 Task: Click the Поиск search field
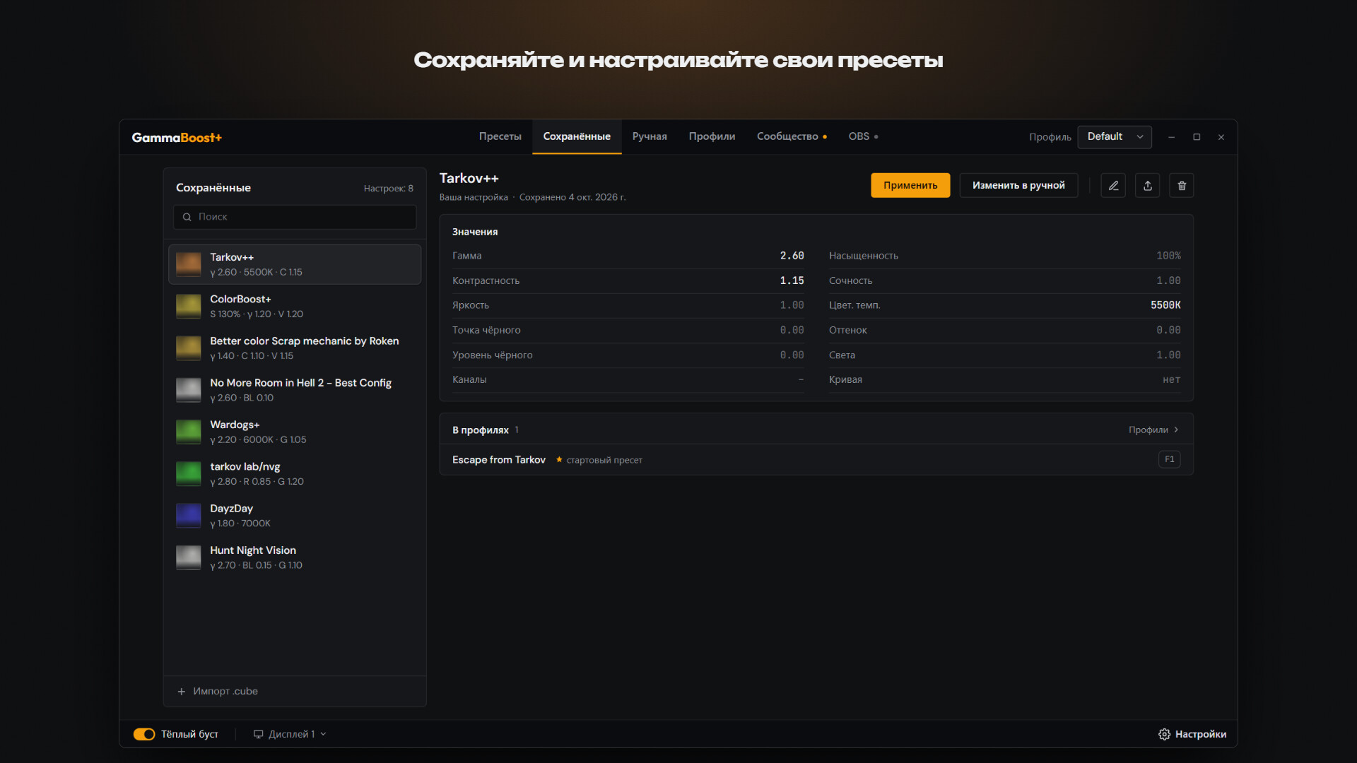click(x=295, y=218)
